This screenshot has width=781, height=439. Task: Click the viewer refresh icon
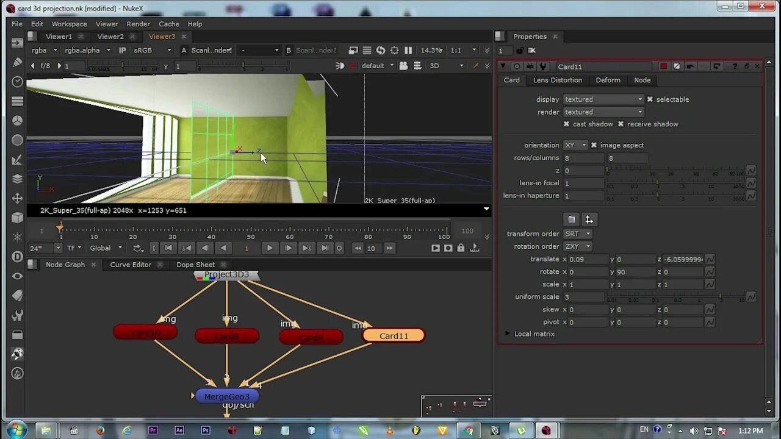coord(381,51)
